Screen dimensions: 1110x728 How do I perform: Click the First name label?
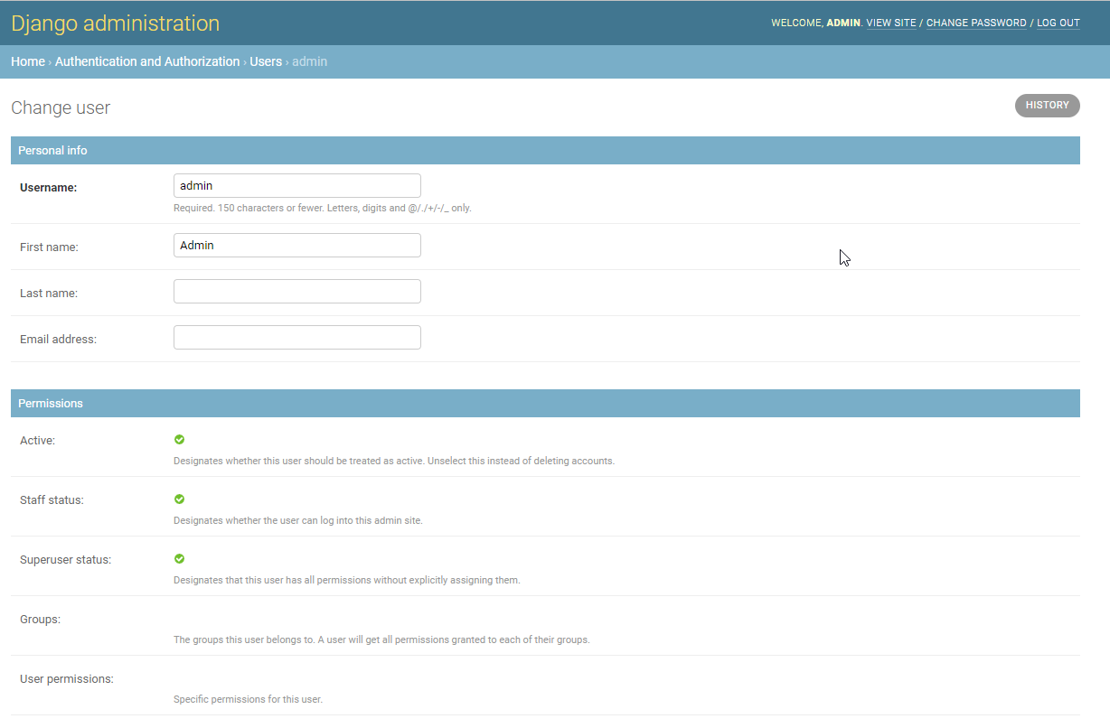tap(49, 247)
